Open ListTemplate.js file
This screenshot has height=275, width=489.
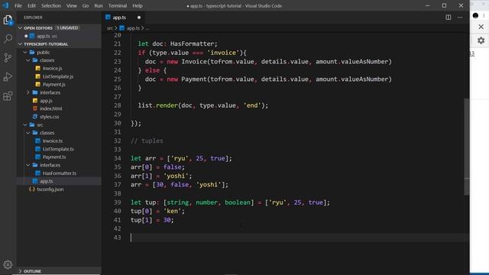[x=58, y=76]
